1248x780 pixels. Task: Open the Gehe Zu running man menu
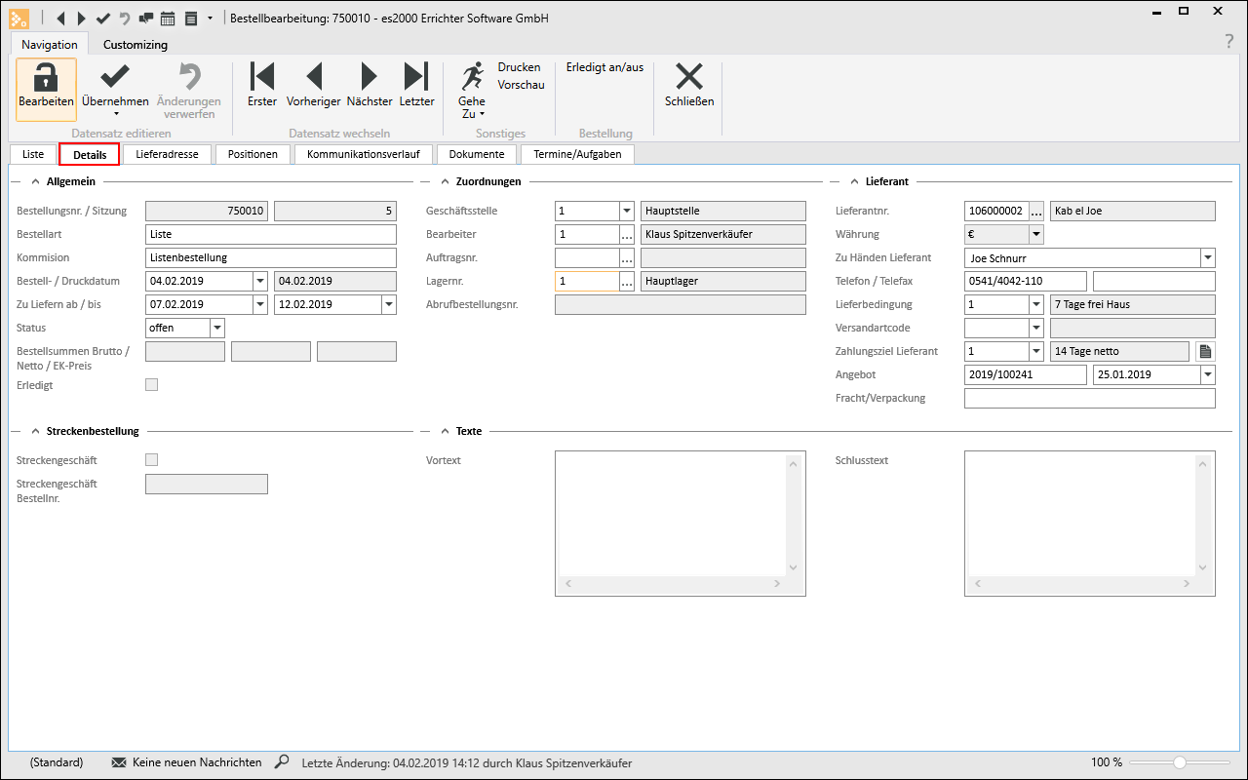[472, 78]
